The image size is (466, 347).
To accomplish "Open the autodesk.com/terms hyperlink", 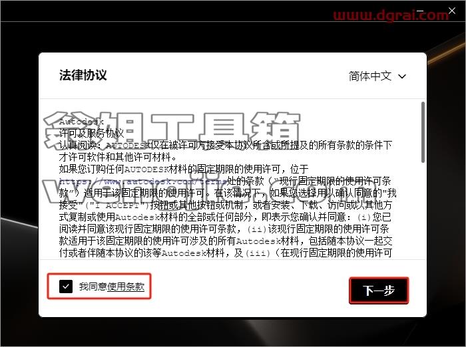I will pos(142,181).
